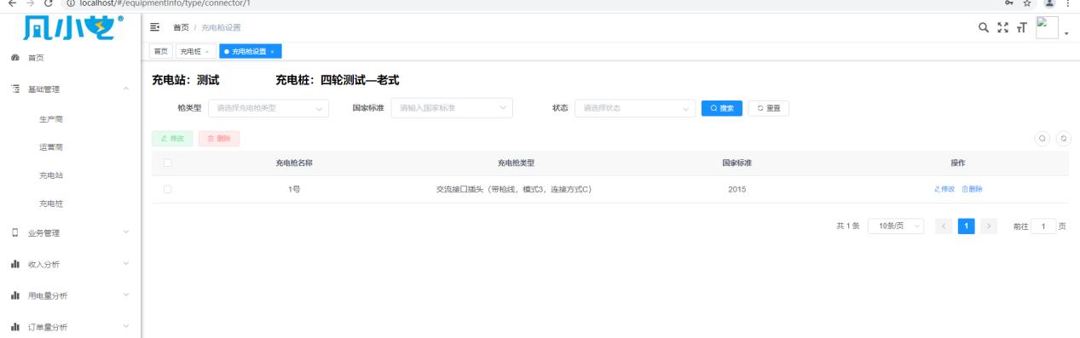Open the 10条/页 page size dropdown

[x=896, y=226]
